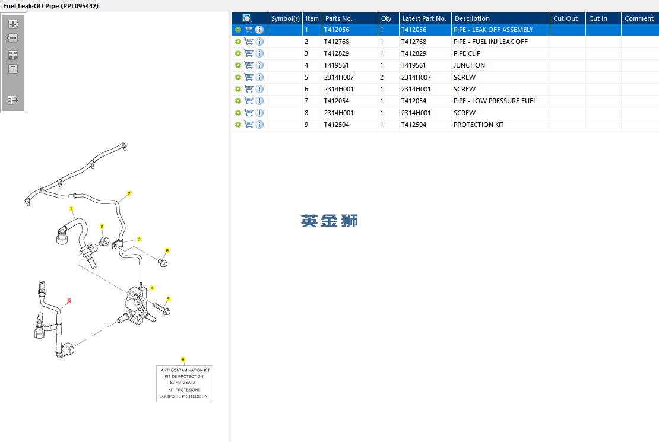Select red callout 1 on the diagram
Screen dimensions: 659x442
tap(70, 301)
